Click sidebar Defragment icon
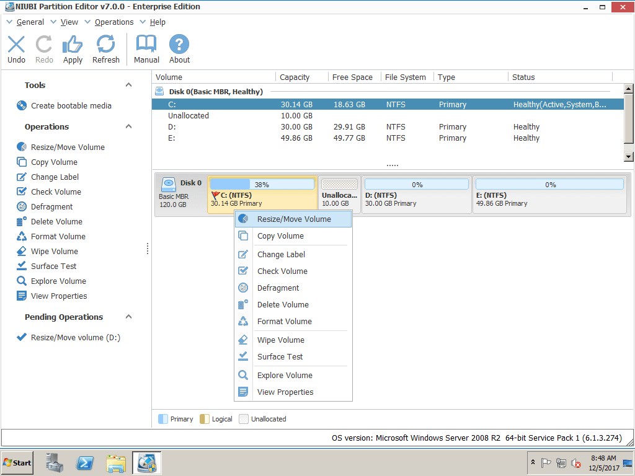The image size is (635, 476). tap(22, 206)
